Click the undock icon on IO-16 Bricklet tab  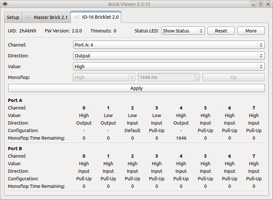click(77, 17)
